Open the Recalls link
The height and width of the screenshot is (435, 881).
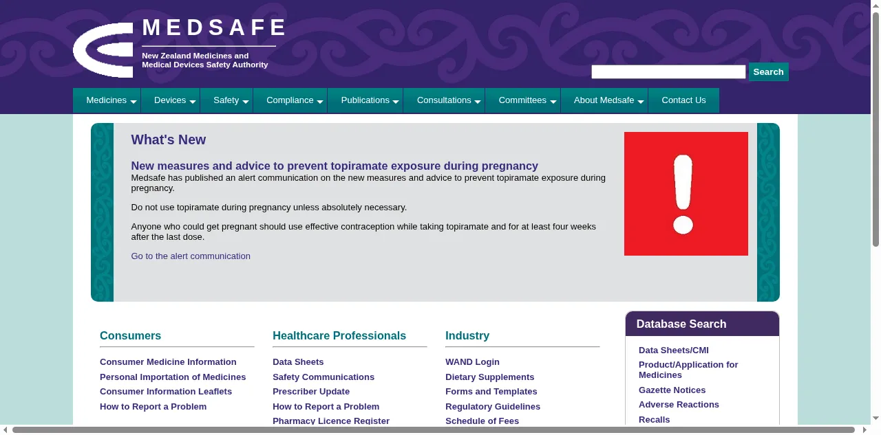[654, 419]
